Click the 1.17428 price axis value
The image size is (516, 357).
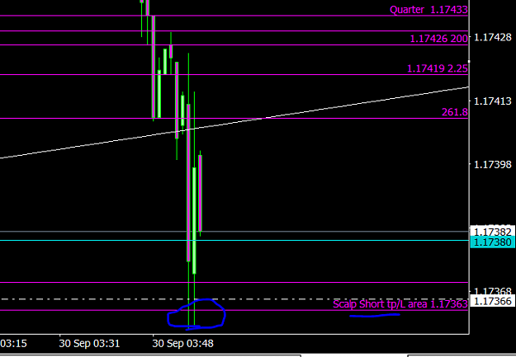tap(493, 37)
